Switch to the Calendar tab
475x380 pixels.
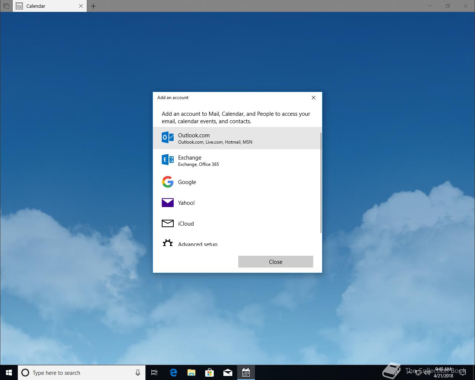[50, 6]
